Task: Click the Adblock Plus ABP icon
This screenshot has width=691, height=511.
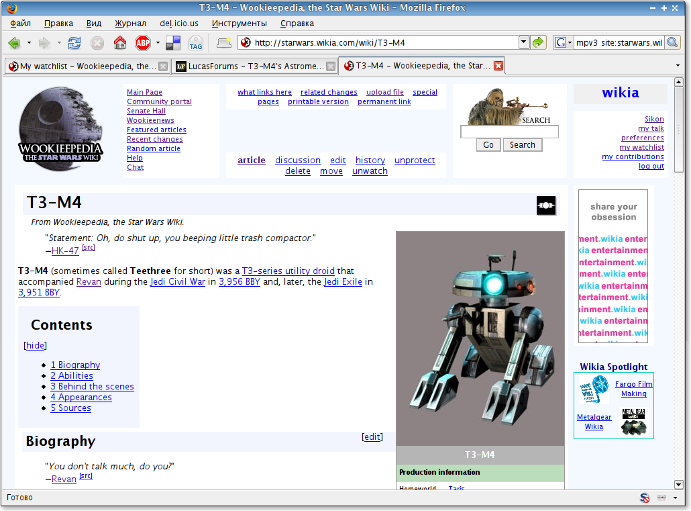Action: 143,43
